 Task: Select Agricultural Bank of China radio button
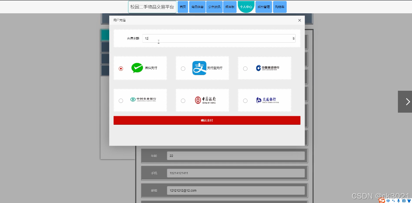click(121, 101)
